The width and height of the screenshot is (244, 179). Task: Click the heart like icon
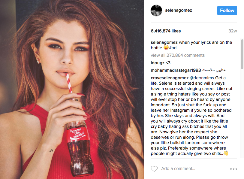pos(154,168)
